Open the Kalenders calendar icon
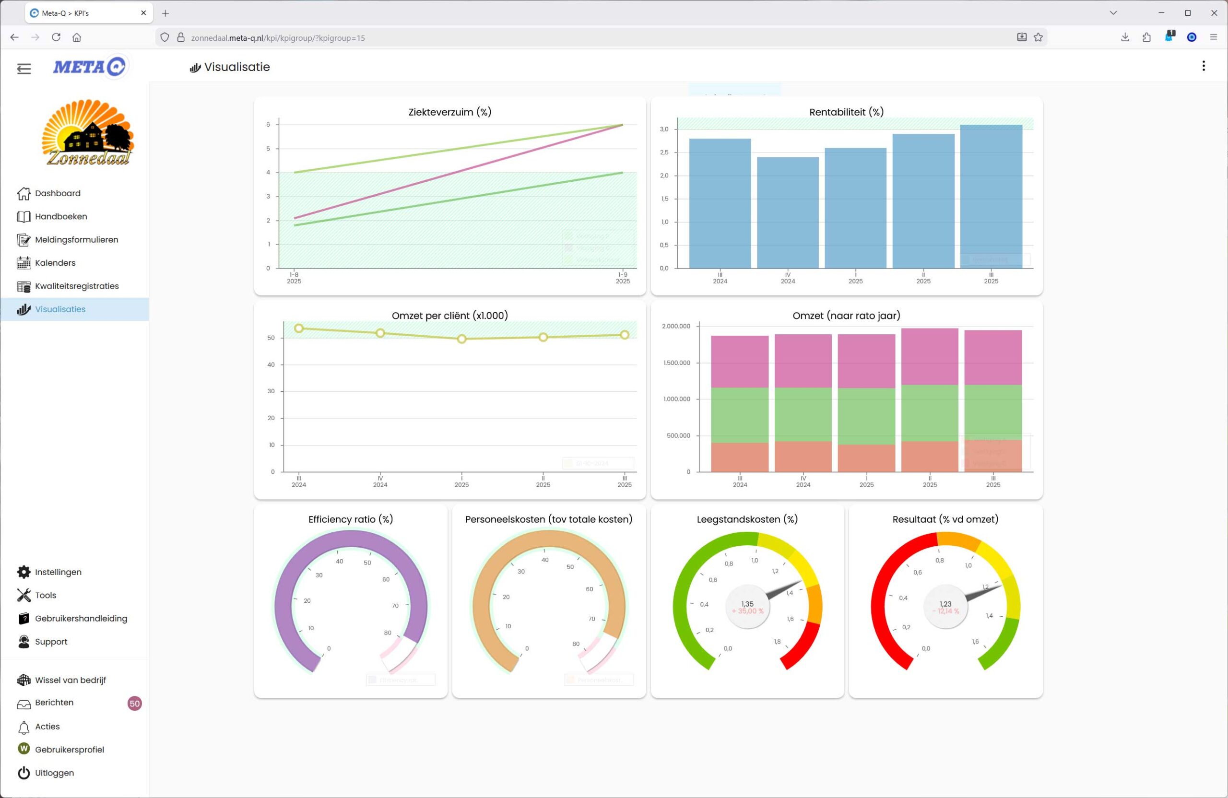The image size is (1228, 798). tap(24, 263)
